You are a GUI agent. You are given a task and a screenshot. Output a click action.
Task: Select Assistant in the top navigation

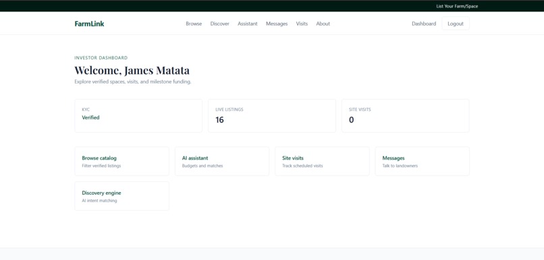click(248, 24)
